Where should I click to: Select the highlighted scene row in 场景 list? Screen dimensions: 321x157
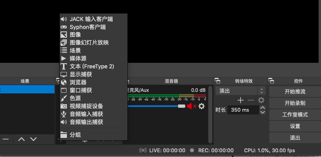click(x=27, y=89)
